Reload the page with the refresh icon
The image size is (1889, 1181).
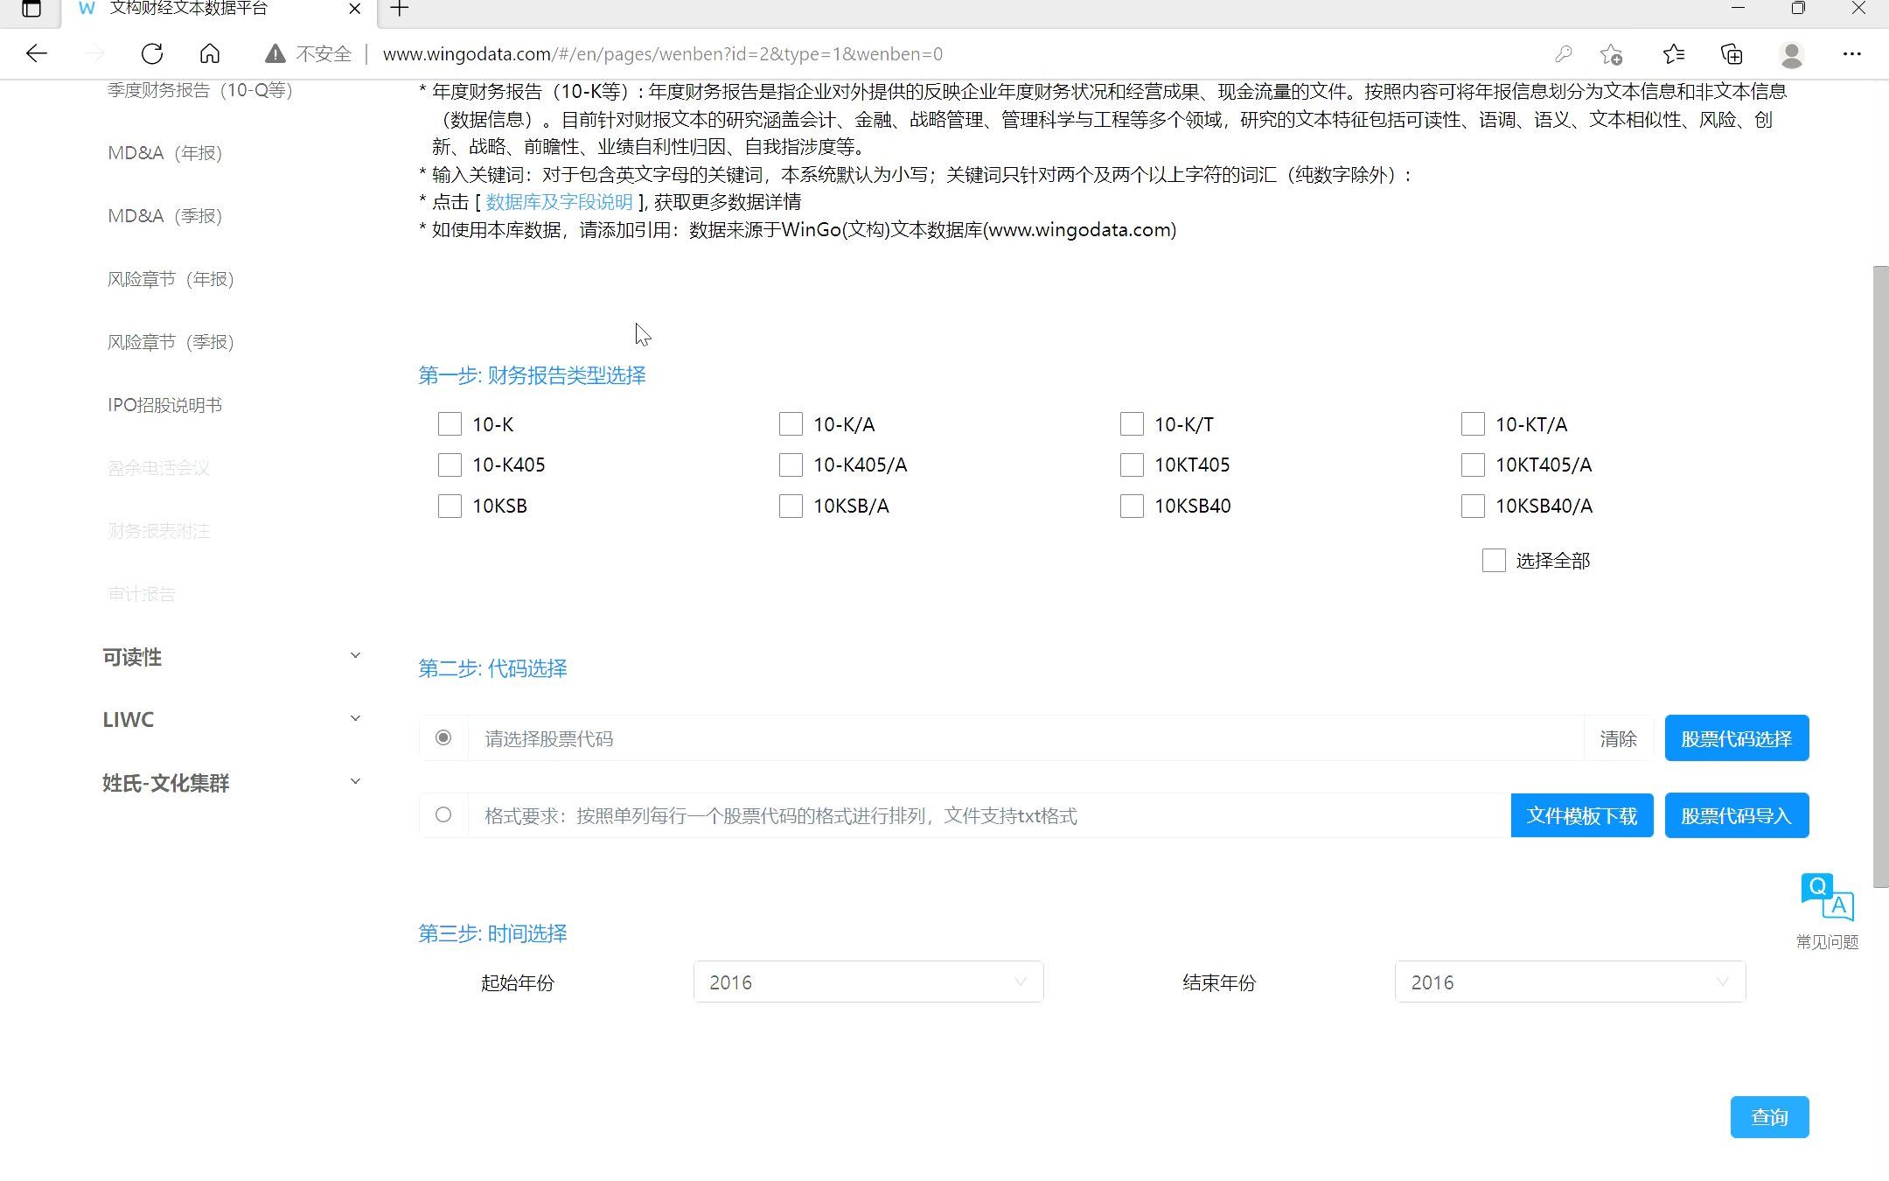(x=152, y=54)
